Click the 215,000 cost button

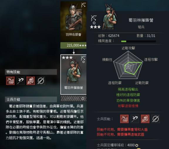73,45
